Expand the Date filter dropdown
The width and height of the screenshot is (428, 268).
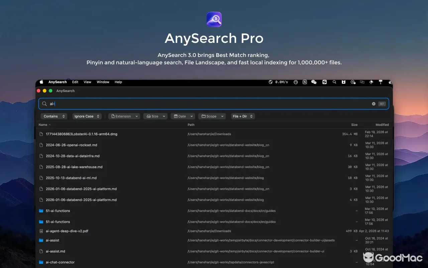coord(183,116)
